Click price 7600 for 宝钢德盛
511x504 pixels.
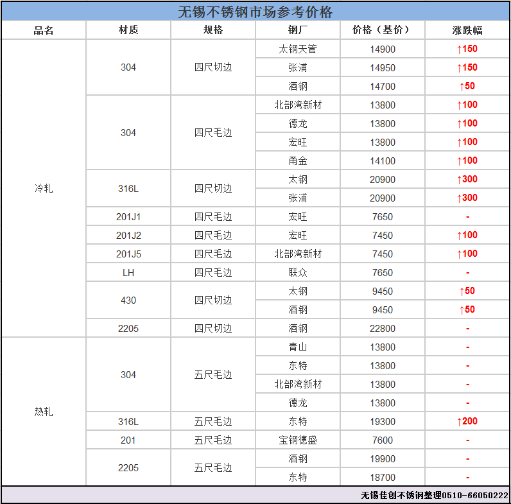point(383,440)
